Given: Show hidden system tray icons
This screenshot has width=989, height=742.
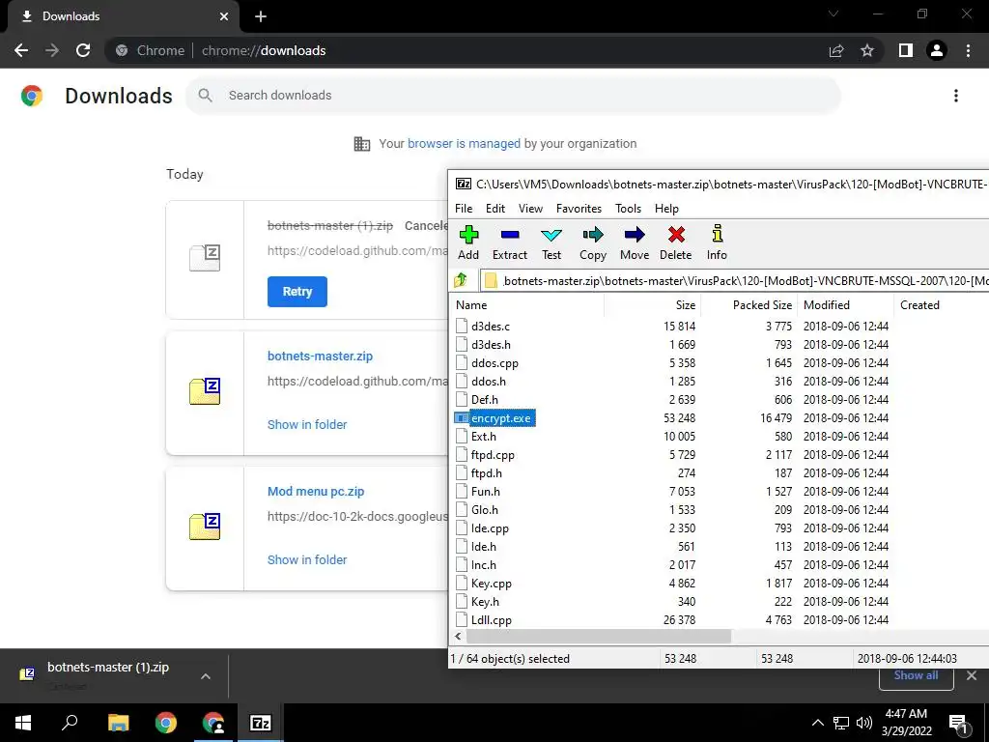Looking at the screenshot, I should pyautogui.click(x=817, y=723).
